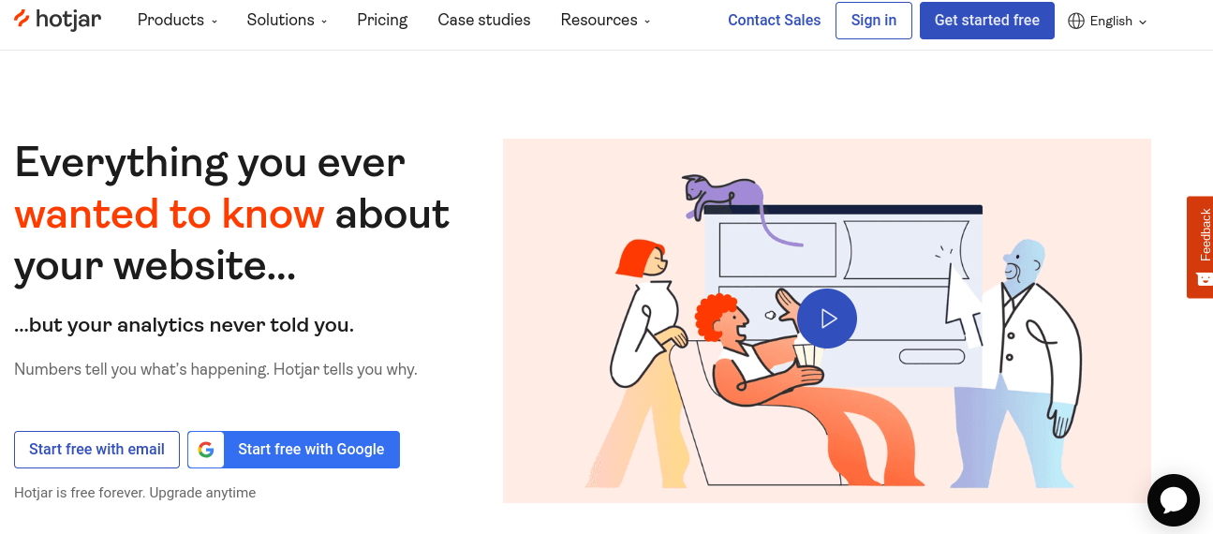Expand the Products dropdown menu
The height and width of the screenshot is (534, 1213).
(177, 20)
